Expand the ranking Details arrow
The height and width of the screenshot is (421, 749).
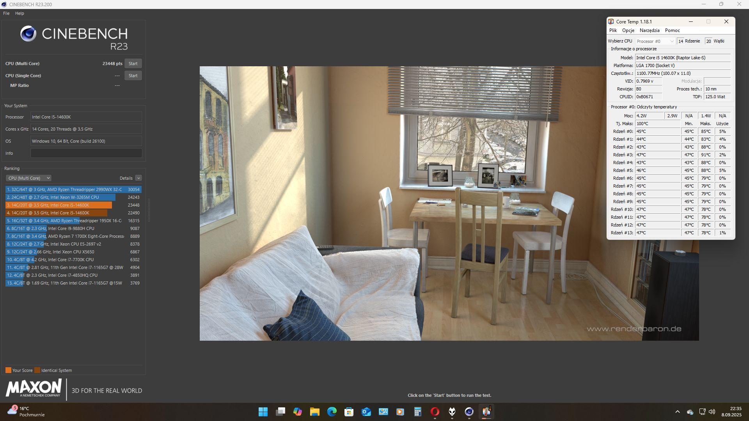(x=138, y=178)
